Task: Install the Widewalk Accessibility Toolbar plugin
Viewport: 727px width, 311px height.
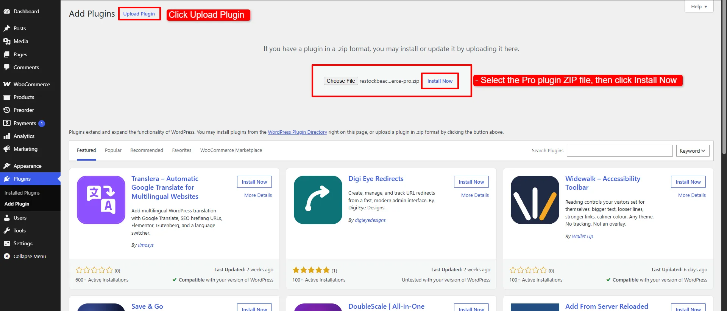Action: tap(688, 182)
